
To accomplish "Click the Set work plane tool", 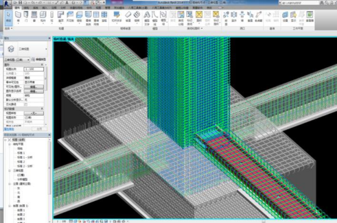I will pyautogui.click(x=285, y=17).
